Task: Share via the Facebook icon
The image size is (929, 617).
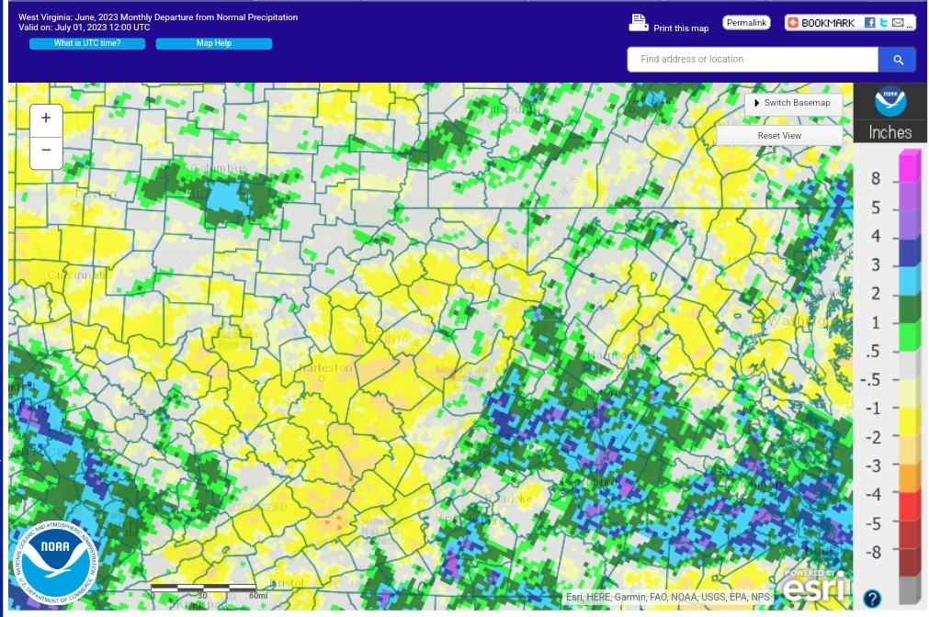Action: [869, 23]
